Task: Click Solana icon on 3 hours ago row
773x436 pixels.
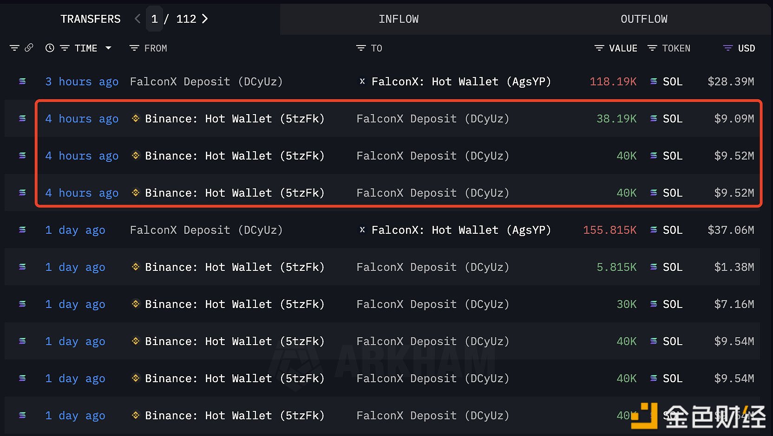Action: [22, 81]
